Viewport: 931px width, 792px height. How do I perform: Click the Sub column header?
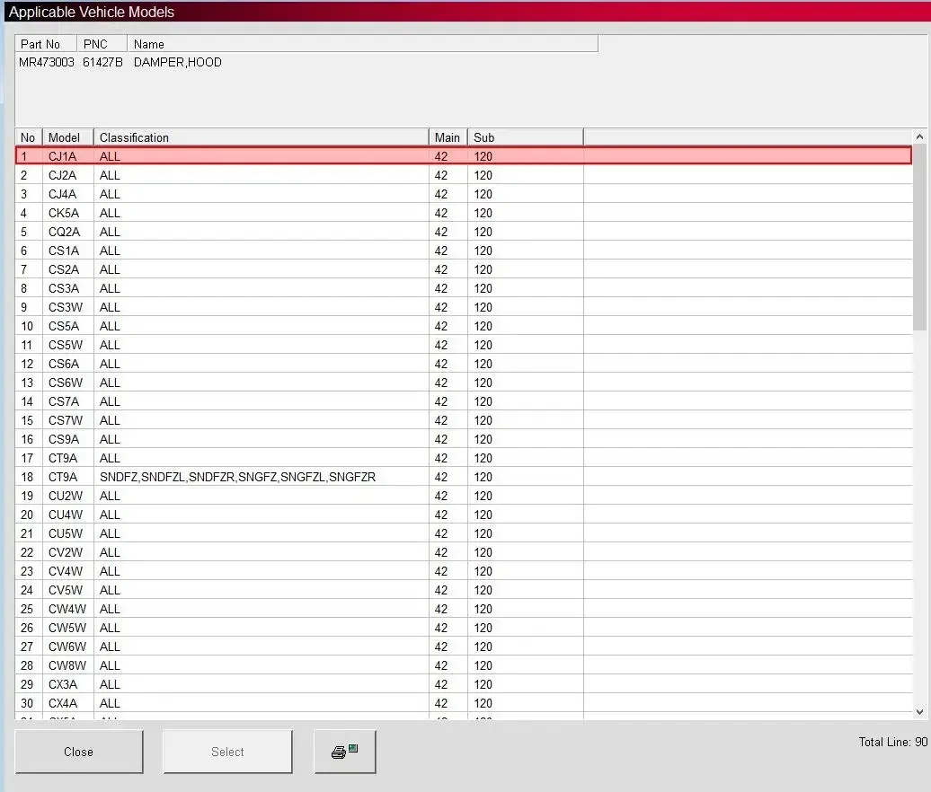526,137
